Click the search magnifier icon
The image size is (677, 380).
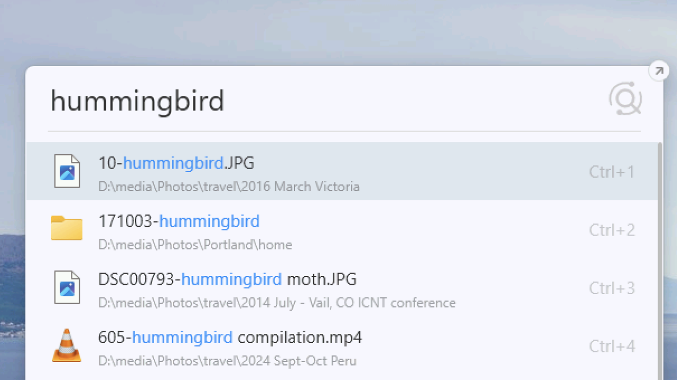pyautogui.click(x=625, y=99)
